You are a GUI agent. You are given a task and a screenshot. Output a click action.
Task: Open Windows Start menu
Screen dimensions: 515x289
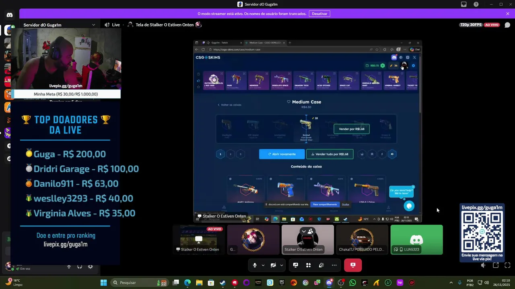[x=103, y=283]
